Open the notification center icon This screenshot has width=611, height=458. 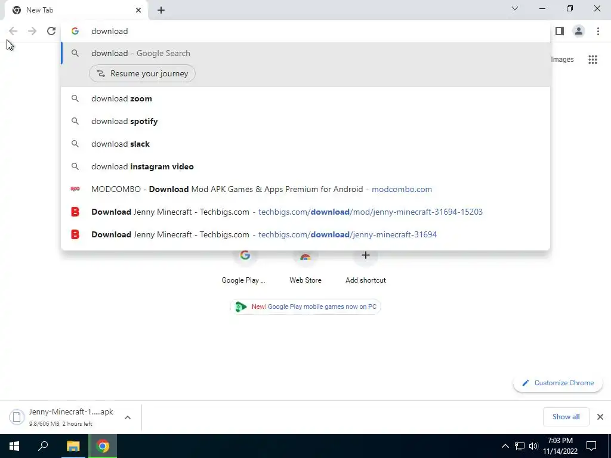coord(591,446)
